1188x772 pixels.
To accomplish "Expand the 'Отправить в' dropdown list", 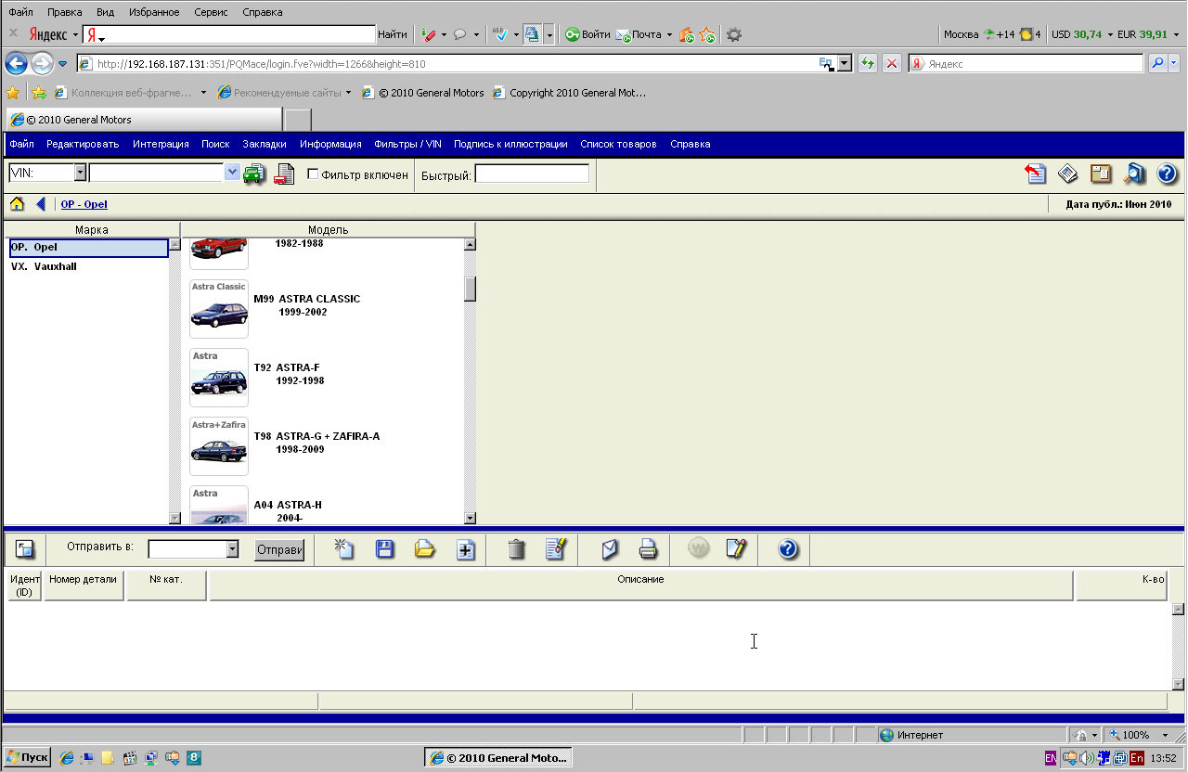I will (232, 549).
